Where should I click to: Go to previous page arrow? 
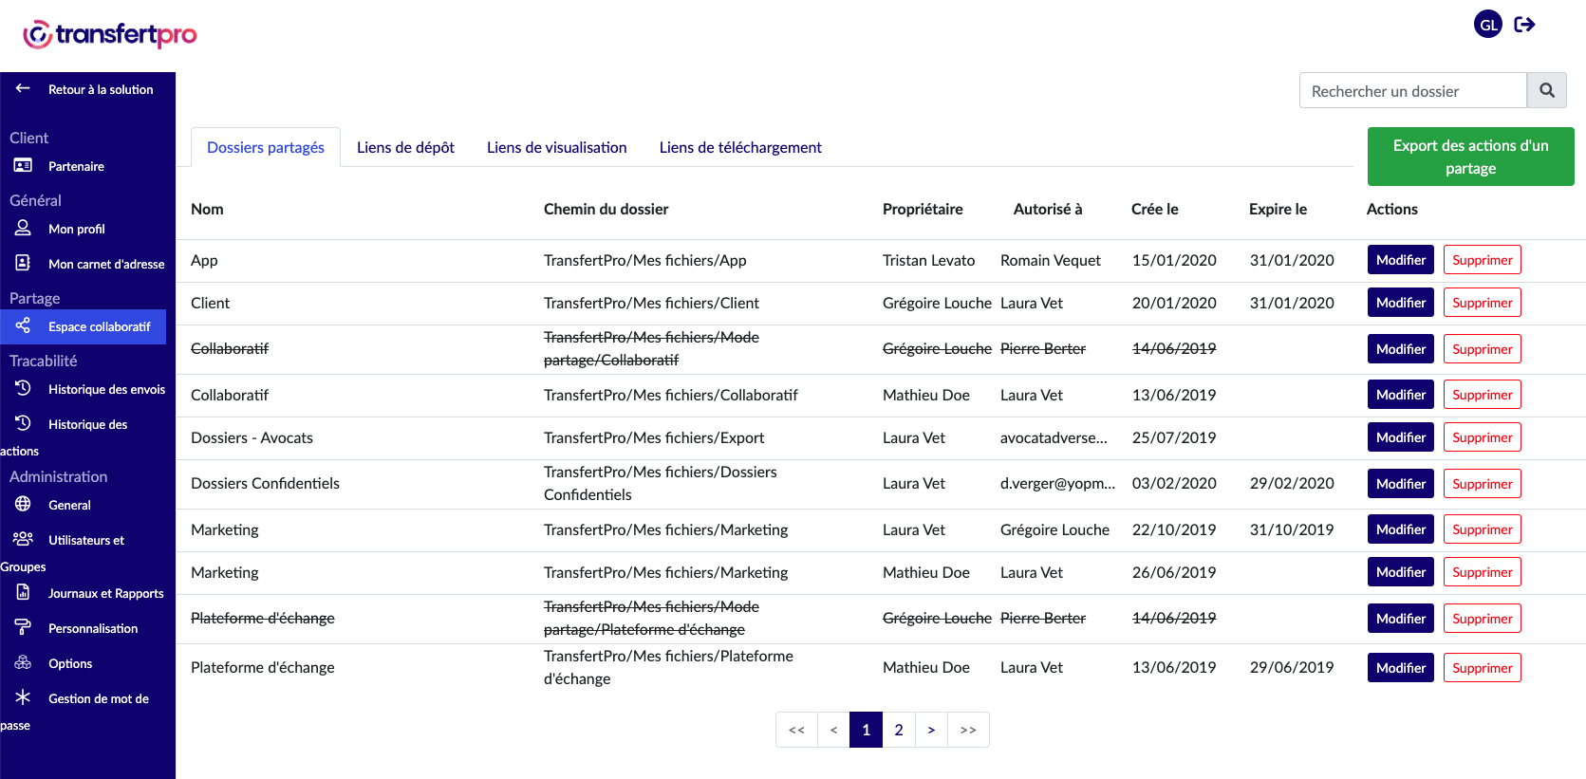tap(833, 730)
